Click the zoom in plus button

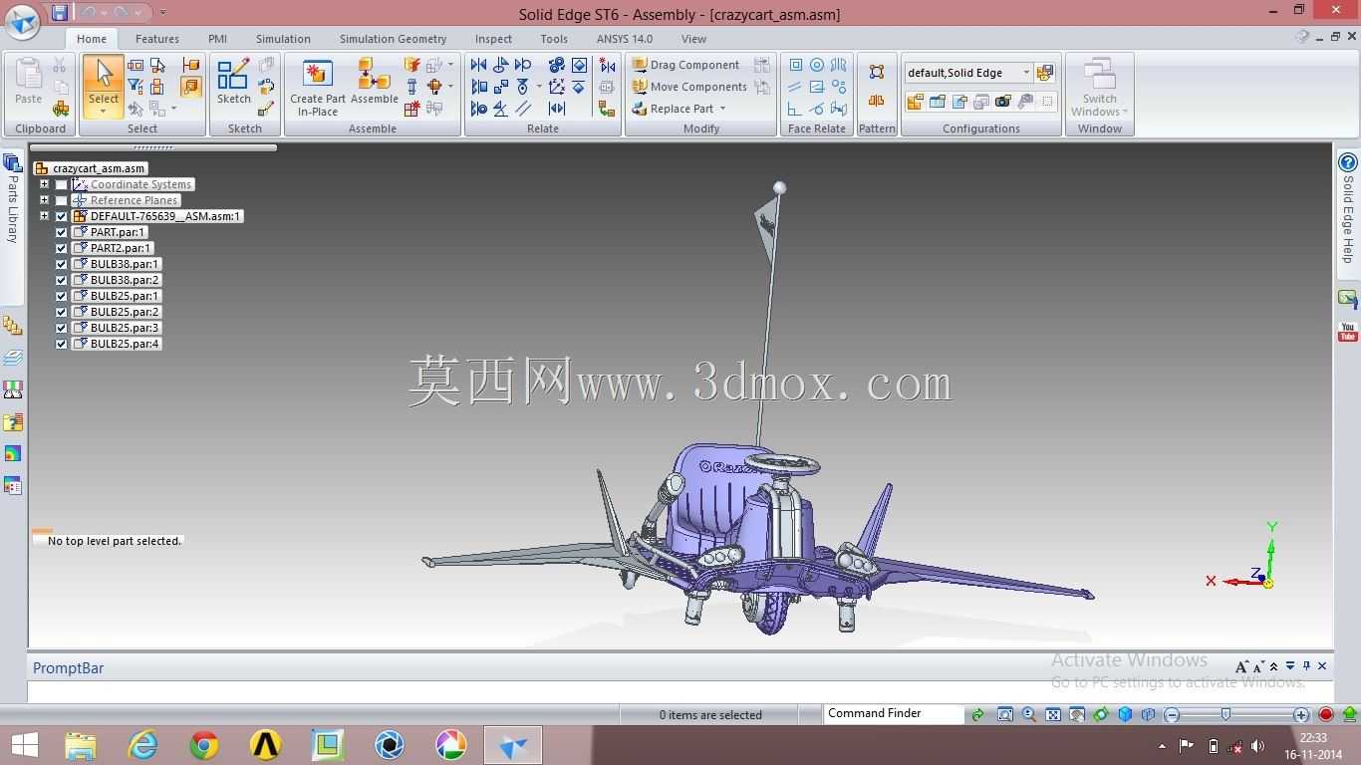click(x=1301, y=714)
